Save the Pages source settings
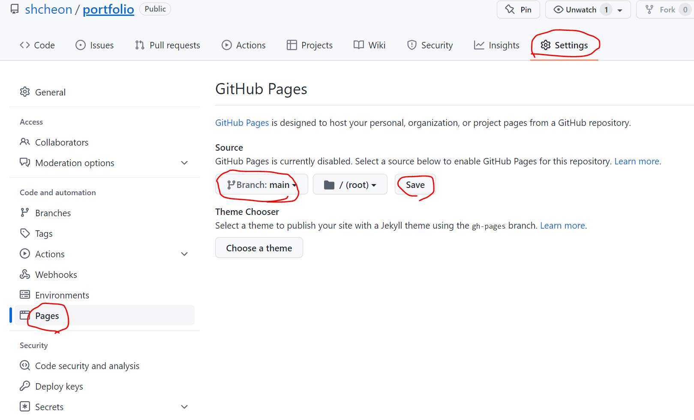The width and height of the screenshot is (694, 420). 415,185
